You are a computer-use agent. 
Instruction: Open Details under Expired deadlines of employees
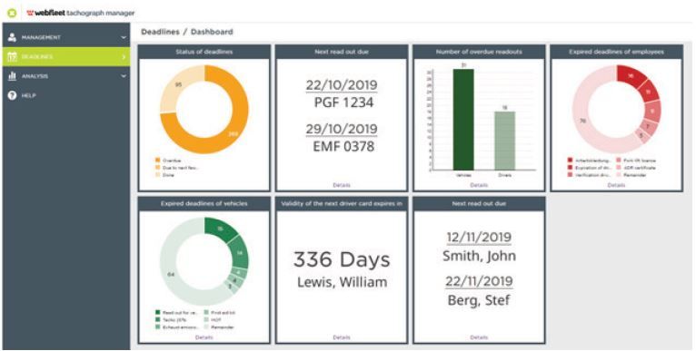click(616, 185)
